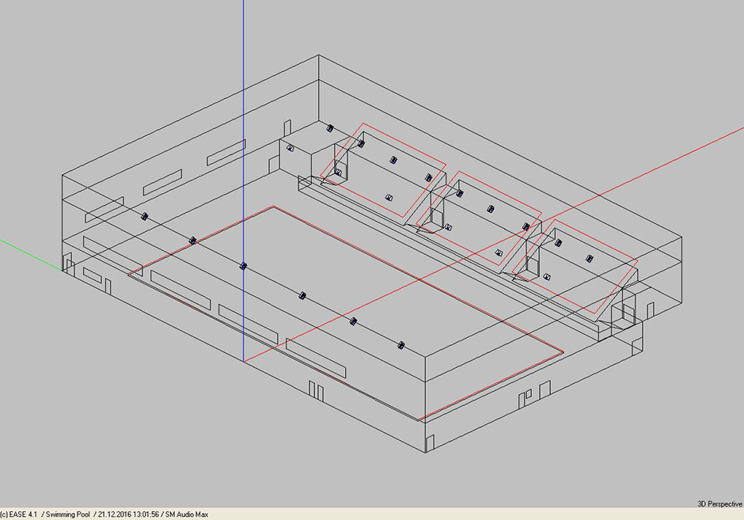Viewport: 744px width, 520px height.
Task: Select the loudspeaker crossing the blue vertical axis
Action: (243, 266)
